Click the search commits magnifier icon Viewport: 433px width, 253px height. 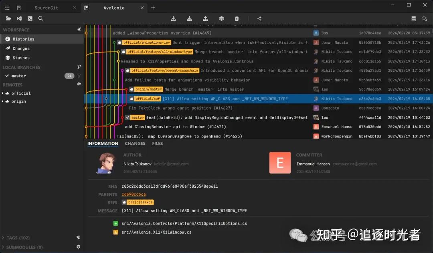pos(40,18)
